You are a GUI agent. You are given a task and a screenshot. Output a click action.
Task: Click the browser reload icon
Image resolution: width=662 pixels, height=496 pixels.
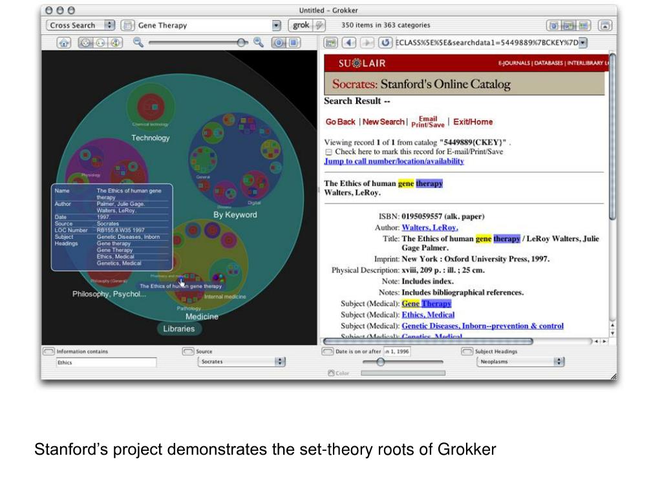coord(385,43)
